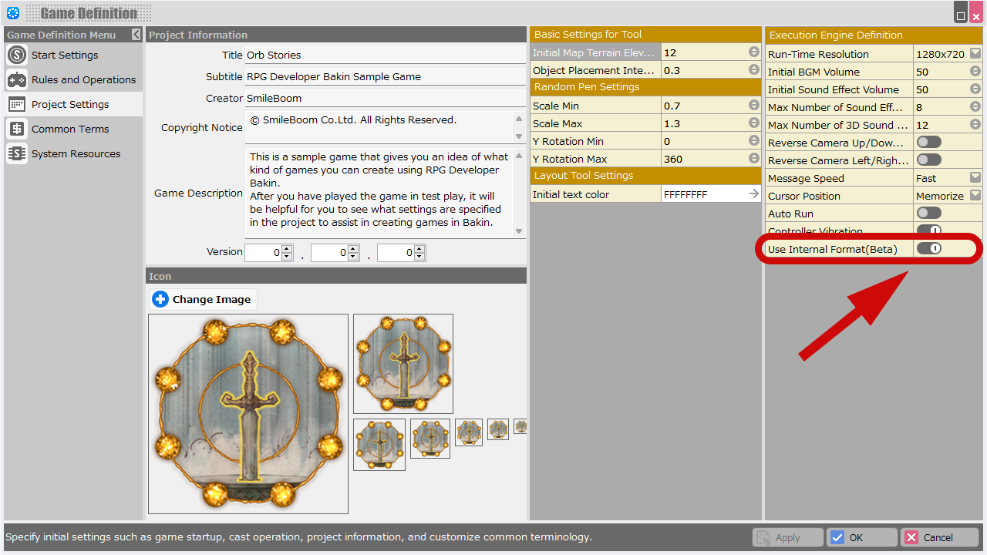Expand the Cursor Position dropdown

pos(975,196)
